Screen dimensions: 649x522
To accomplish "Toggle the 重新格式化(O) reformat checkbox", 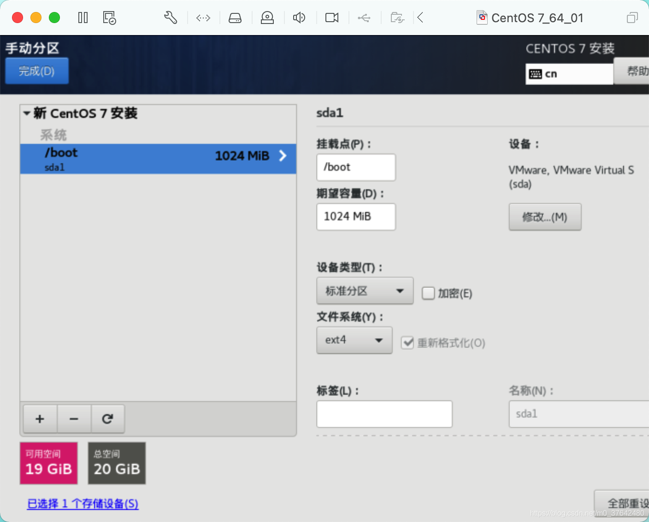I will (407, 343).
